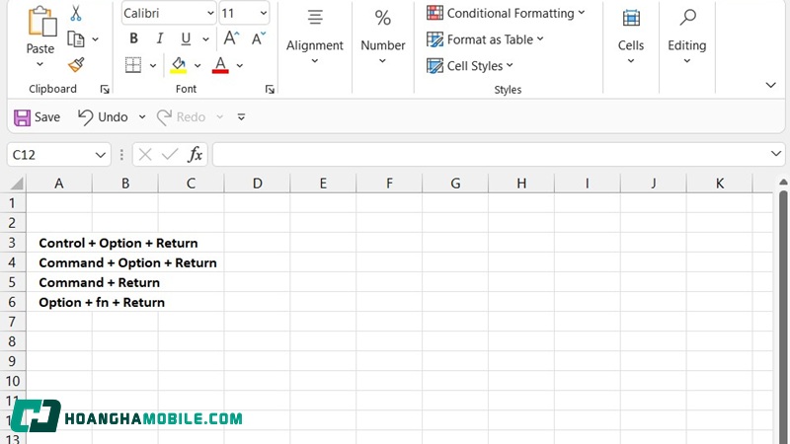This screenshot has height=444, width=790.
Task: Click the Conditional Formatting icon
Action: [434, 13]
